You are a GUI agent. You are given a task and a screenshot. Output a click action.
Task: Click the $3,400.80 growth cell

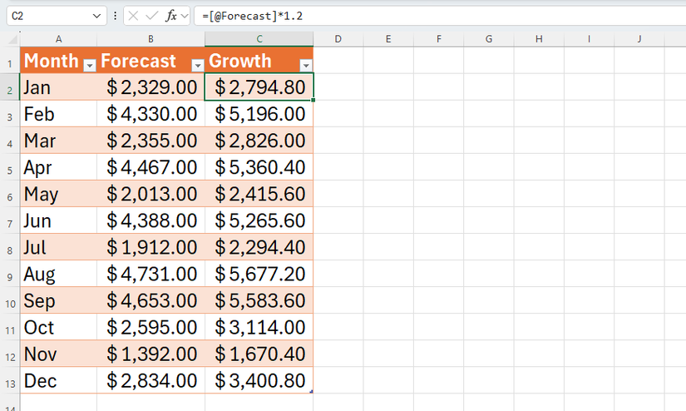point(259,381)
